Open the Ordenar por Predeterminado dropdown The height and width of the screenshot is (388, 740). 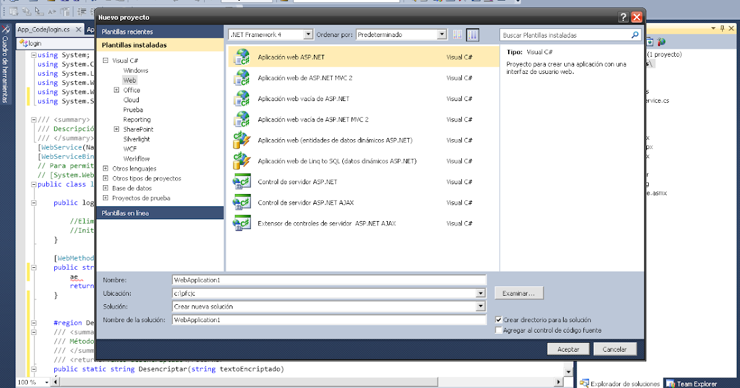click(x=442, y=35)
